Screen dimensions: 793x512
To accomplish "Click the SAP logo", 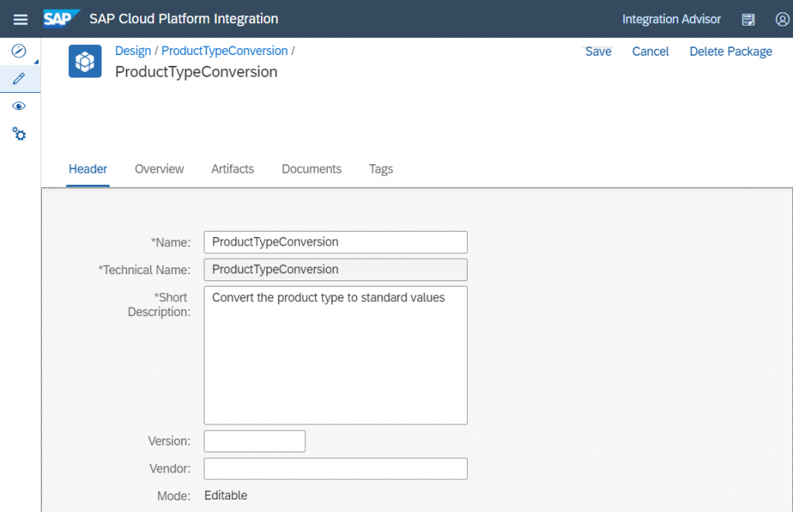I will point(61,19).
